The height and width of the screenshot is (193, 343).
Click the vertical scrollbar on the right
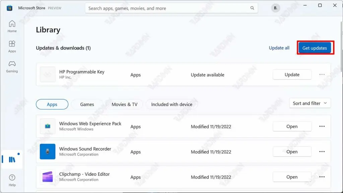(x=342, y=47)
